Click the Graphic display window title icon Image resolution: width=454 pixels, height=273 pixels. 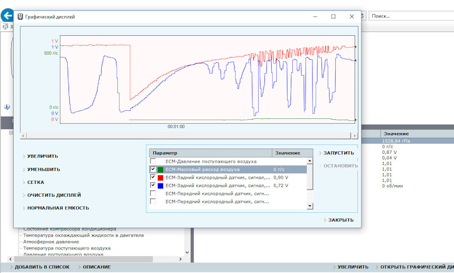(x=20, y=17)
